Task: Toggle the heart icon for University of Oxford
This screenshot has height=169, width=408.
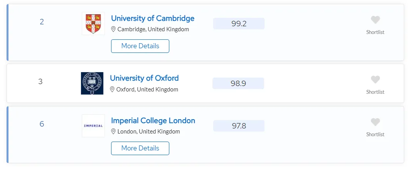Action: 375,79
